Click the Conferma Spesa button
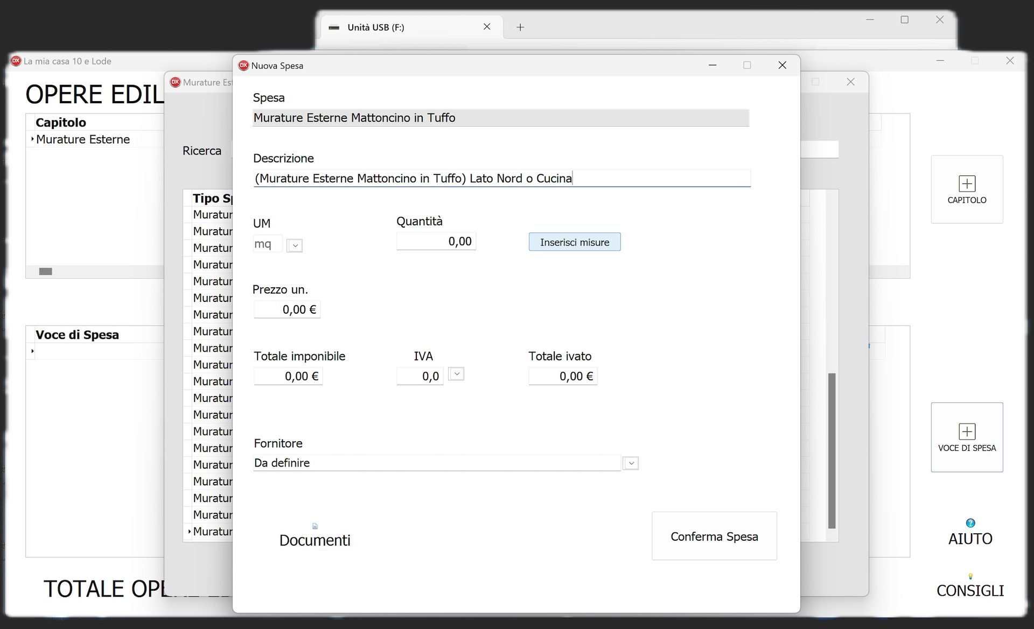Image resolution: width=1034 pixels, height=629 pixels. (x=714, y=536)
